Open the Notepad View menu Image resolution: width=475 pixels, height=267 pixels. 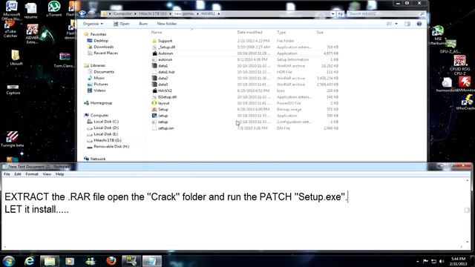(x=47, y=174)
